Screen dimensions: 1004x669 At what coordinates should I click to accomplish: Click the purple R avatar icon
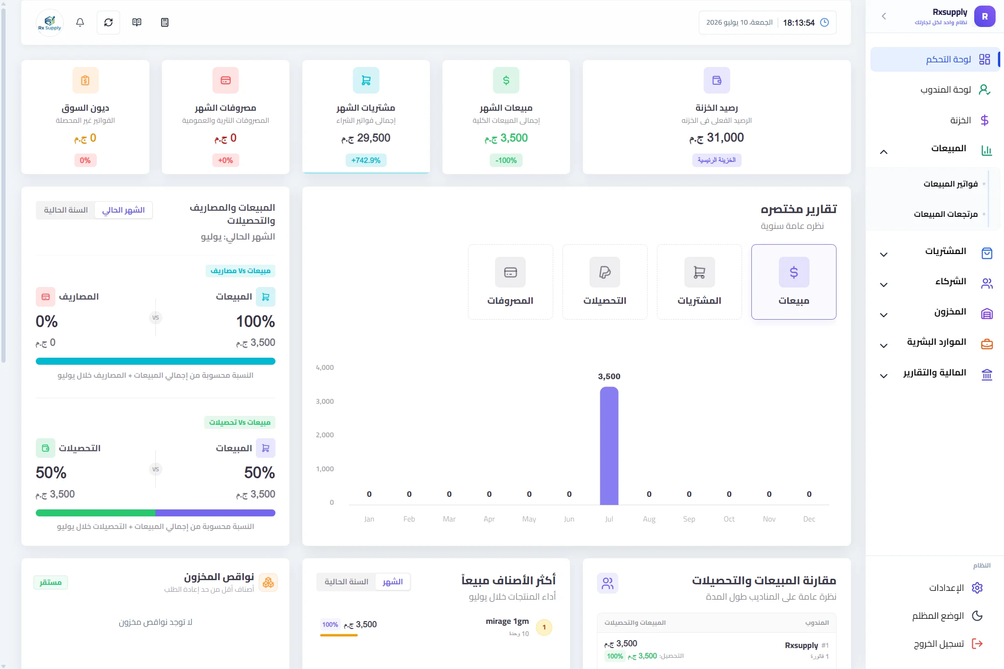coord(984,16)
